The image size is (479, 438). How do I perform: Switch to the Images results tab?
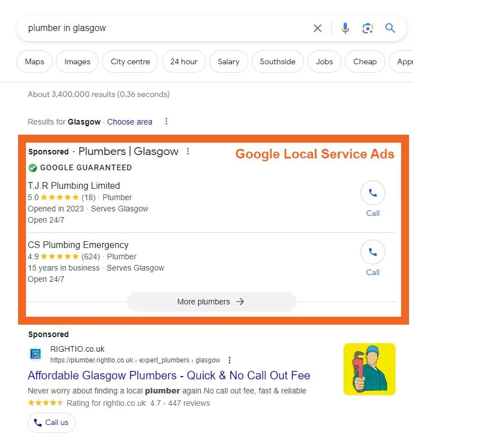click(77, 62)
